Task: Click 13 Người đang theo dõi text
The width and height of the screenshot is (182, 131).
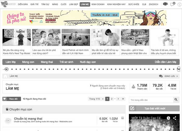Action: pyautogui.click(x=35, y=99)
